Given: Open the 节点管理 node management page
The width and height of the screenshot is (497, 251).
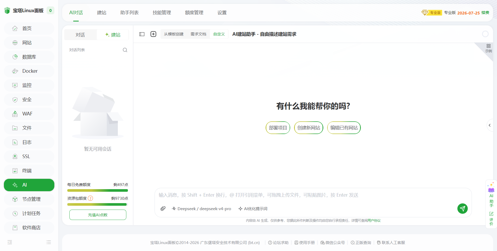Looking at the screenshot, I should (29, 199).
